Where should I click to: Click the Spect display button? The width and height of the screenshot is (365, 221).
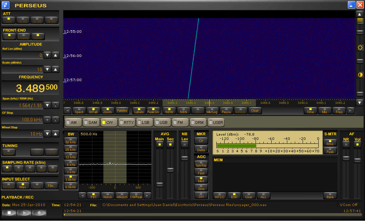(79, 111)
